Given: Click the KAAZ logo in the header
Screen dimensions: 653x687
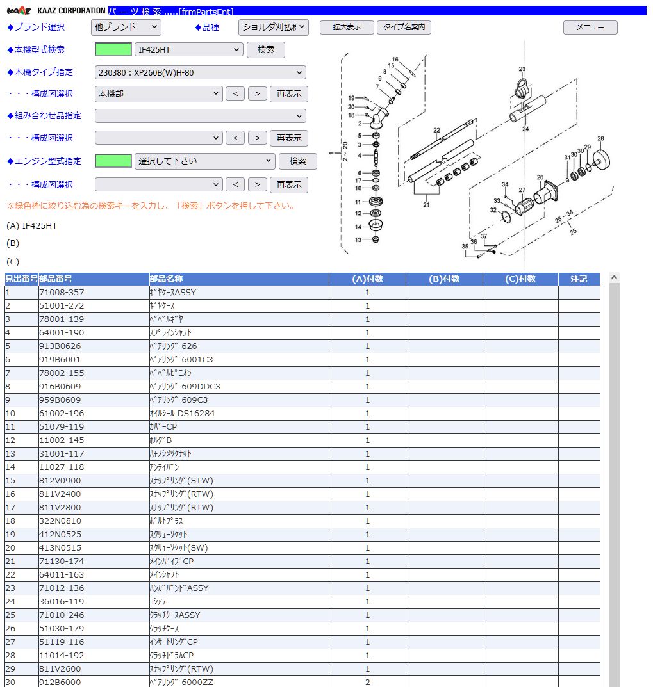Looking at the screenshot, I should pyautogui.click(x=18, y=11).
